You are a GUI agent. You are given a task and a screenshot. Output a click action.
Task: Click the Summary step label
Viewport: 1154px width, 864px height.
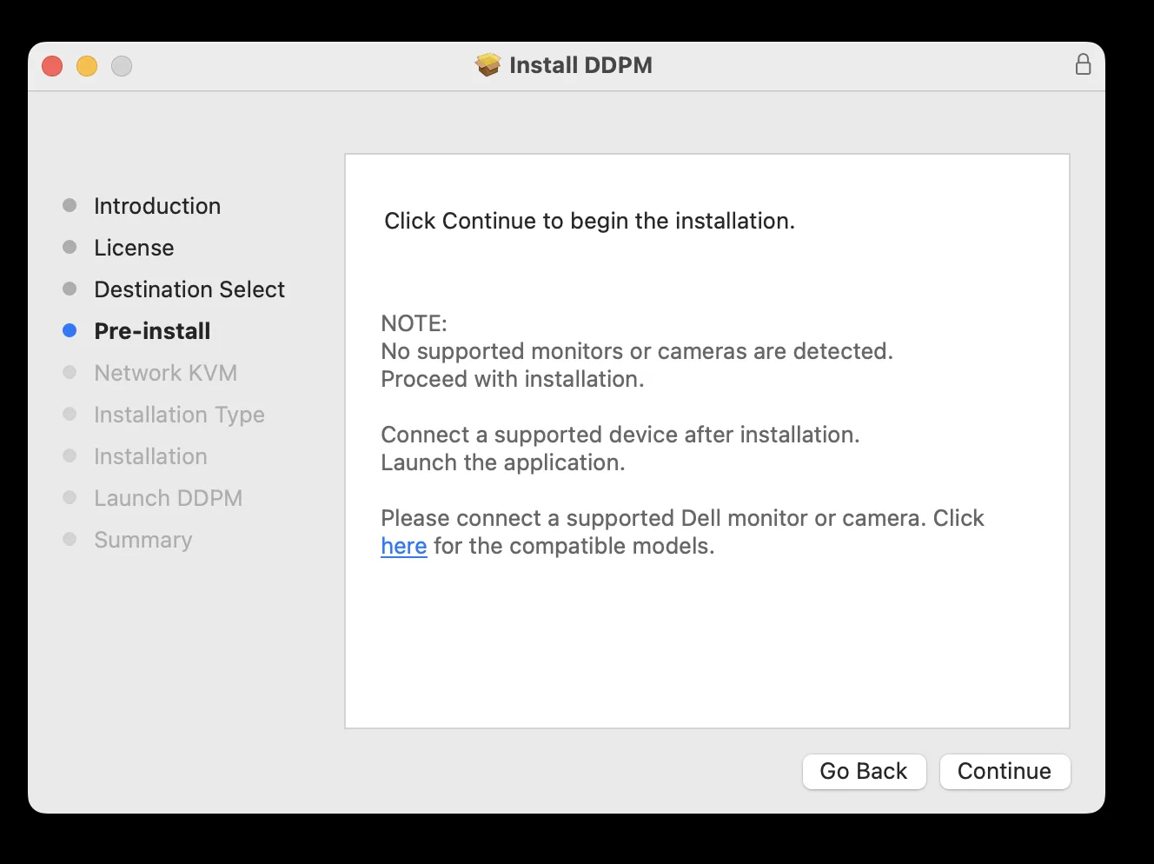143,540
